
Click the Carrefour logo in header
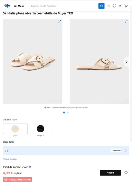[x=7, y=6]
